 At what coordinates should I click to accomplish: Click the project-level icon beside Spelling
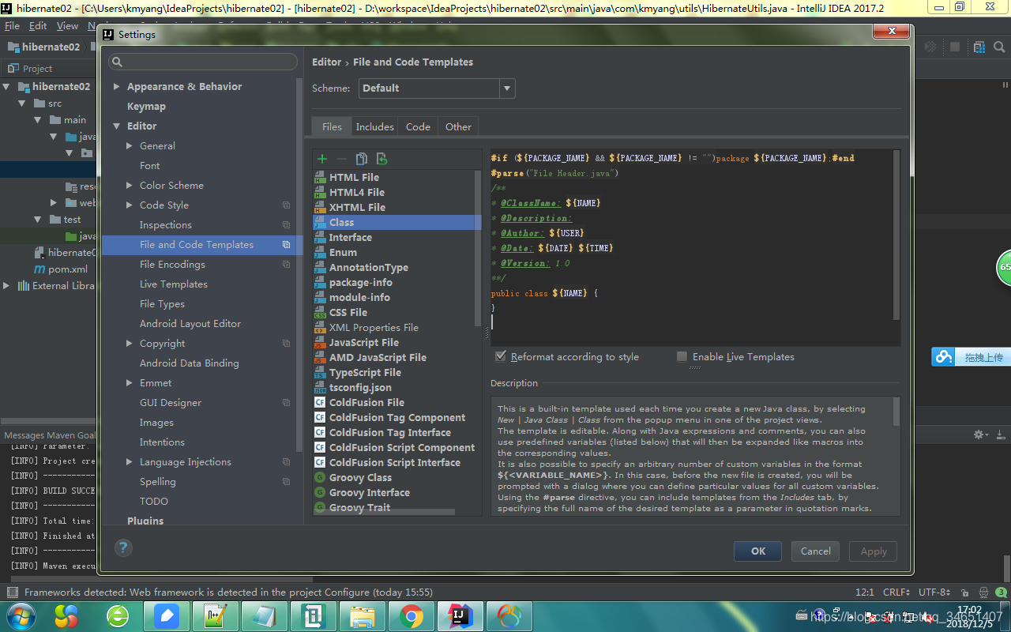tap(286, 482)
